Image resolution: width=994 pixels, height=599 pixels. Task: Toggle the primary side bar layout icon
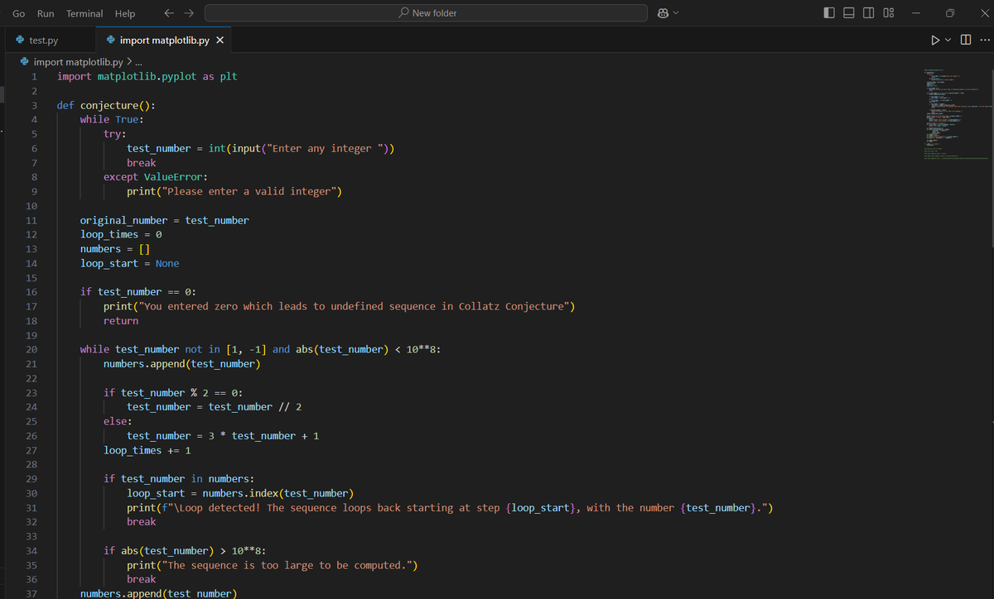click(831, 13)
